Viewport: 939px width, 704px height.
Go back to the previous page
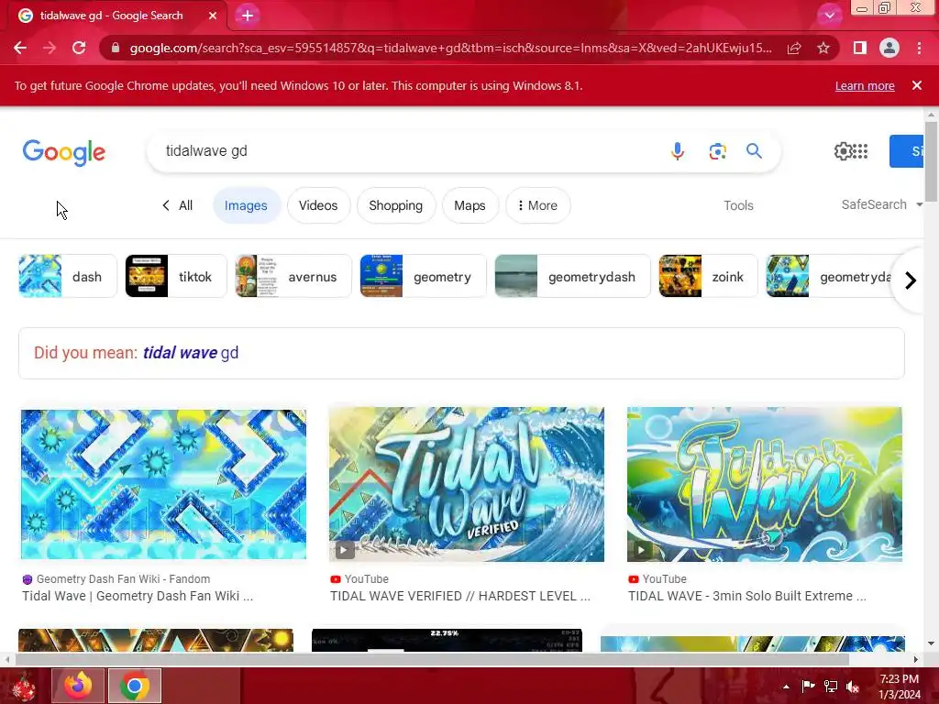20,48
